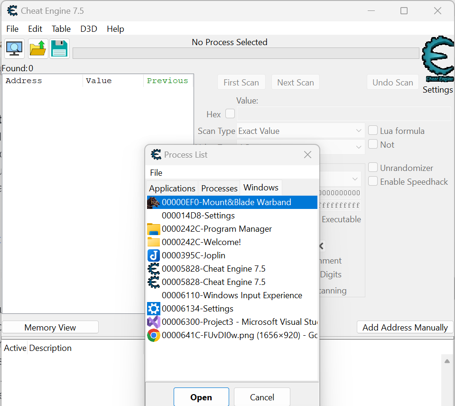
Task: Enable the Lua formula checkbox
Action: coord(373,130)
